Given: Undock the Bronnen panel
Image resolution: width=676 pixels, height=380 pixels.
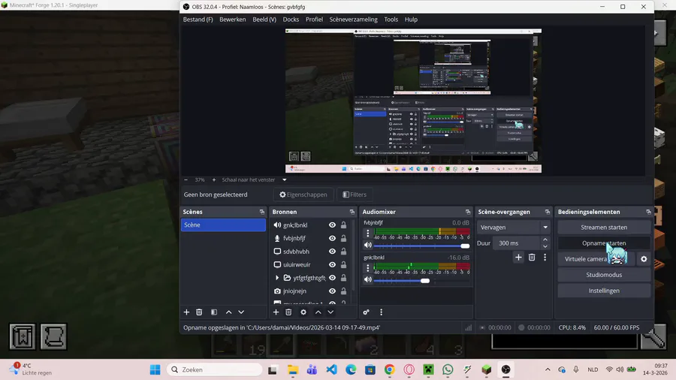Looking at the screenshot, I should 352,212.
